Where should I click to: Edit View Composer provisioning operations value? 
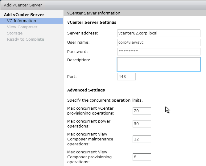[x=142, y=157]
